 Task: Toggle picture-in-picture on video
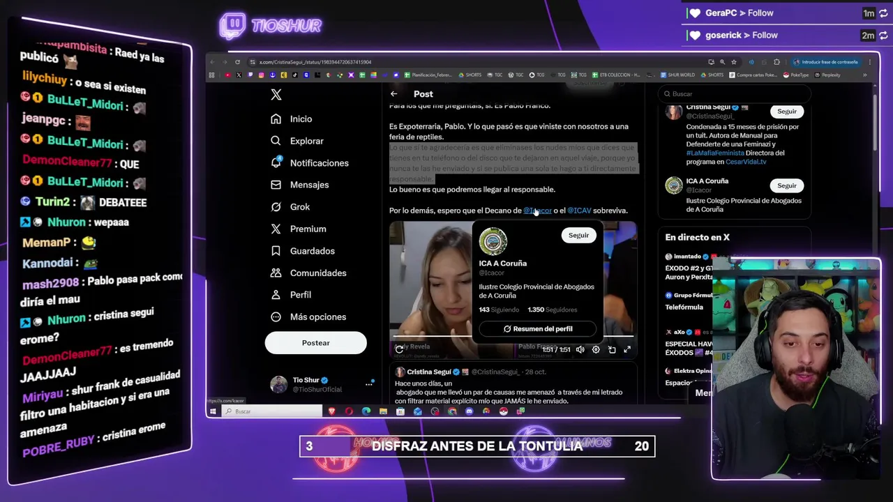click(x=612, y=350)
